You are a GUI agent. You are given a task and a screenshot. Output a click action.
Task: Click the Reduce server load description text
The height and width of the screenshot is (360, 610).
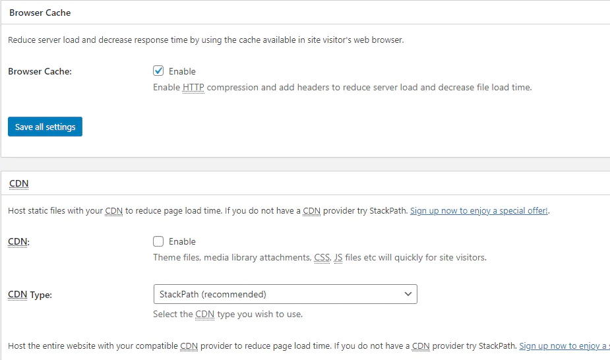coord(206,40)
